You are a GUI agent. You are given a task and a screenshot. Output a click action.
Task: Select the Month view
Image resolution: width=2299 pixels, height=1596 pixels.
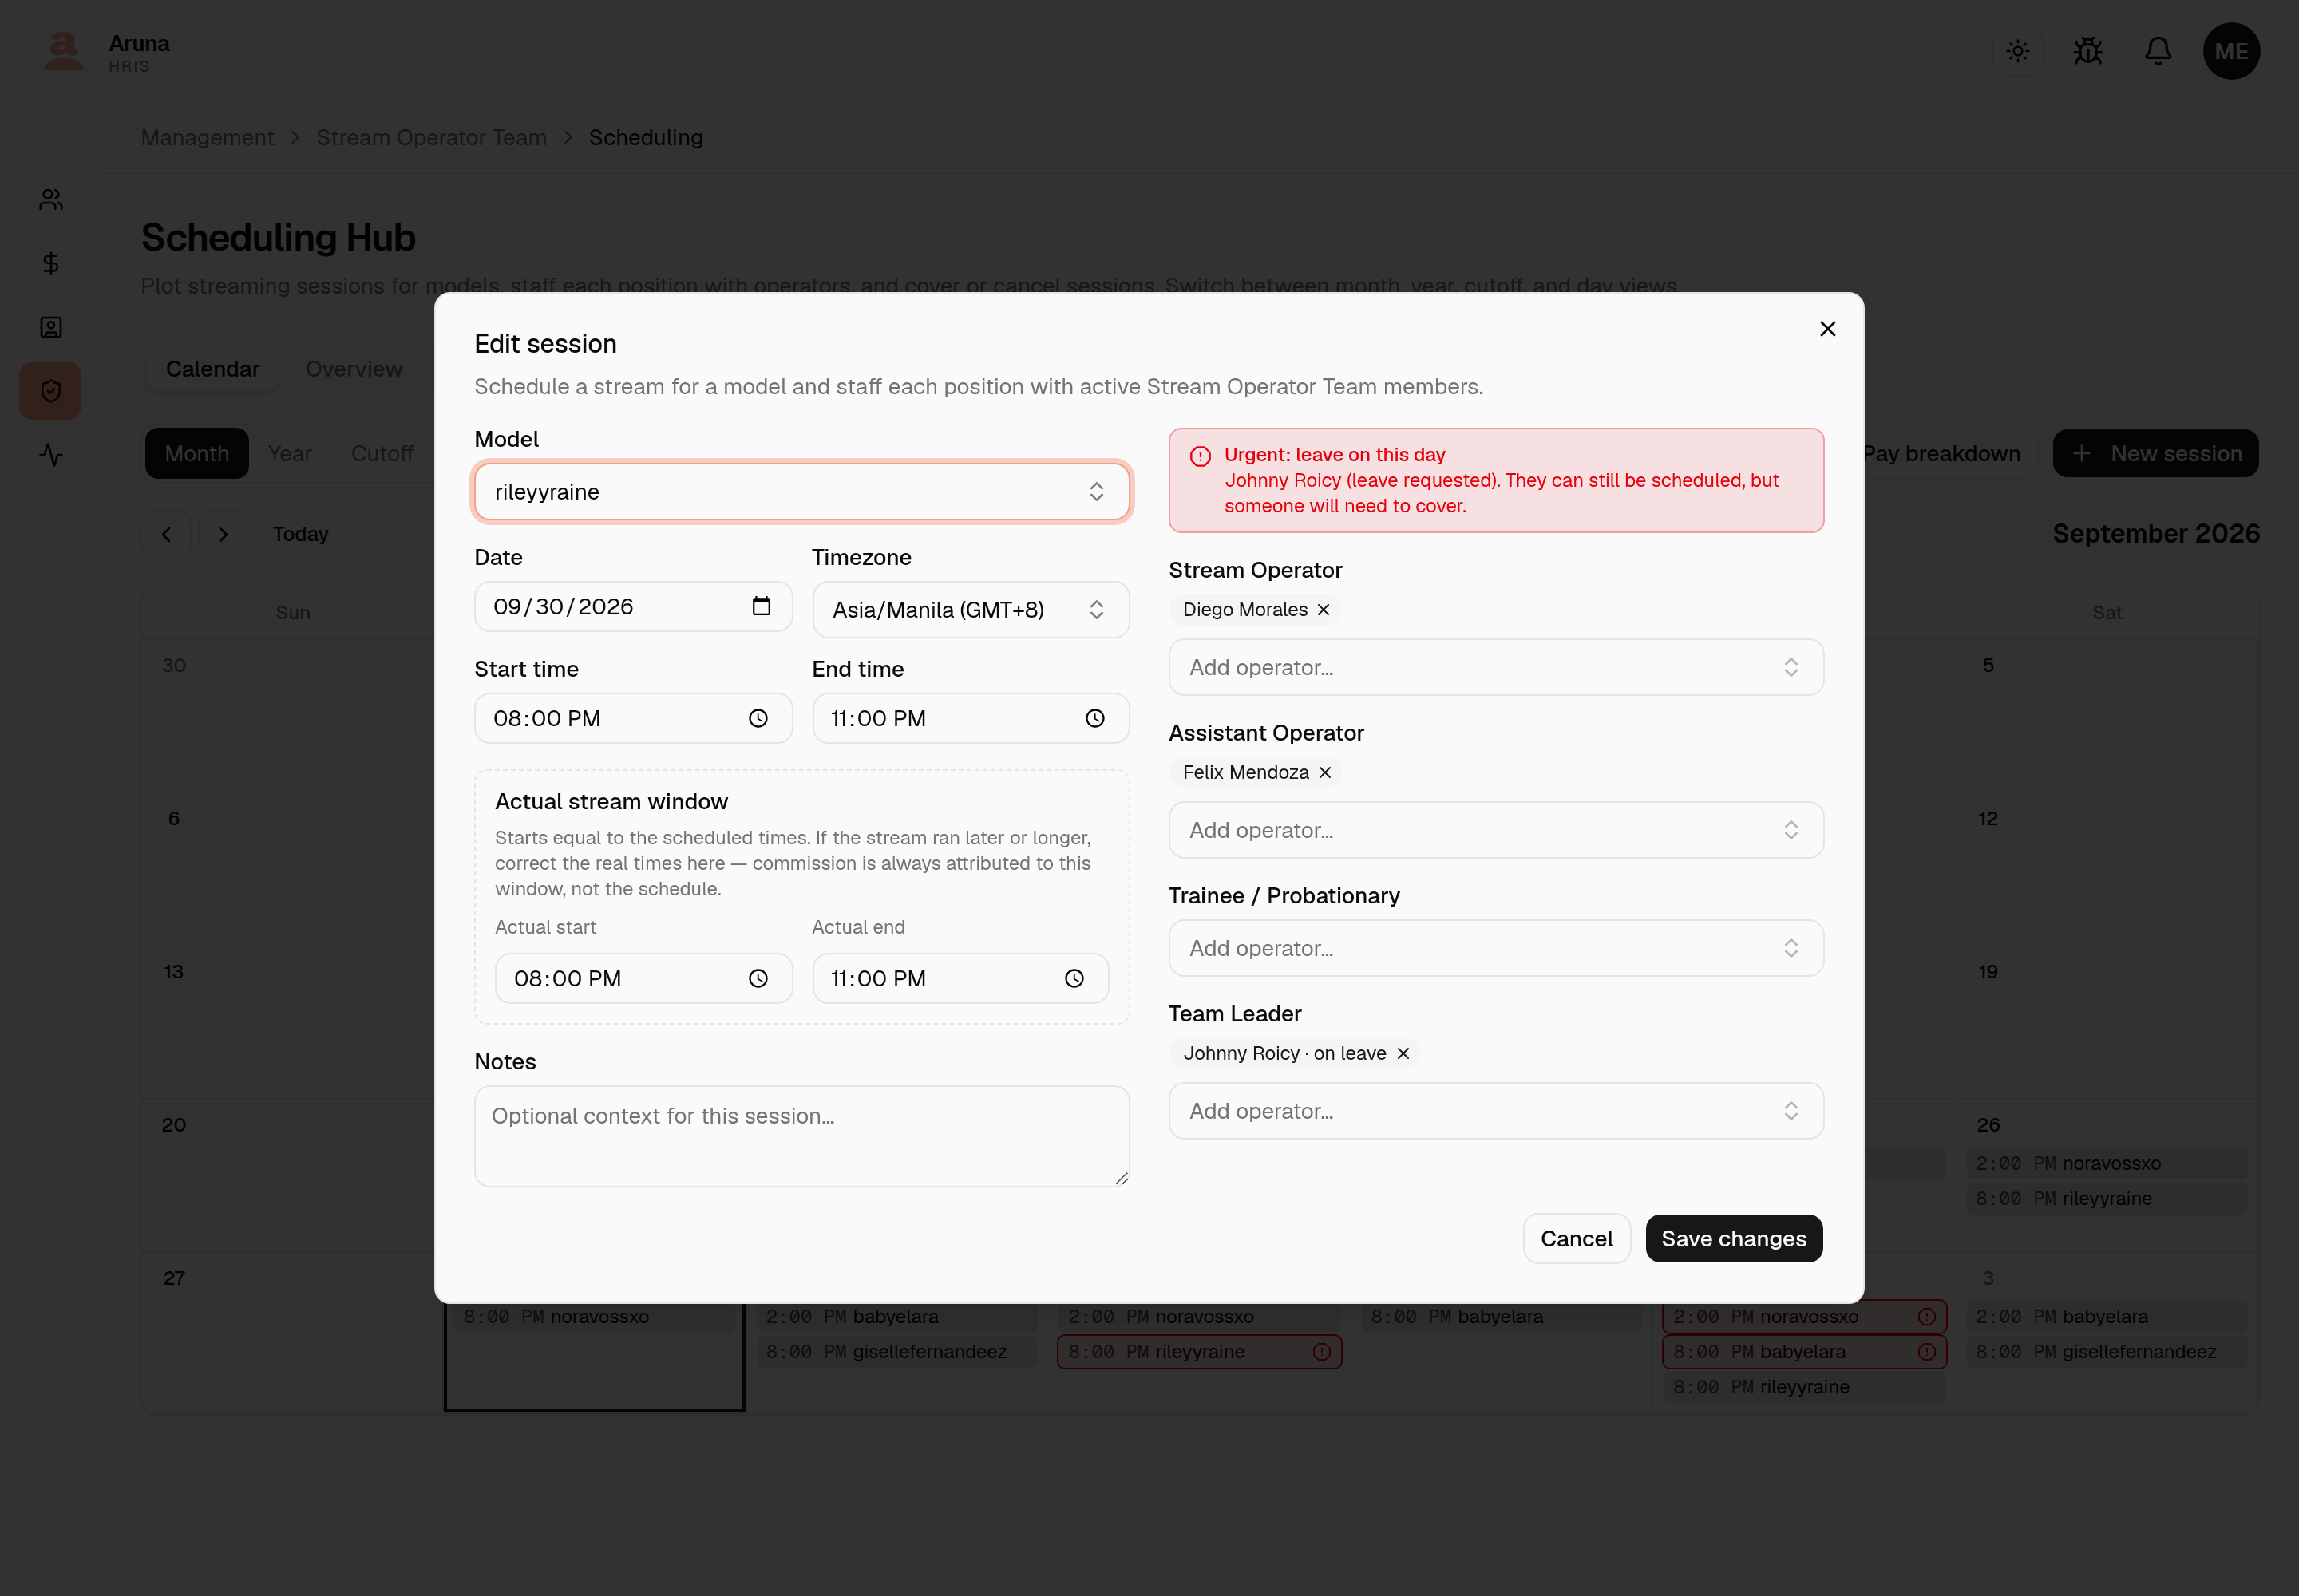(197, 454)
